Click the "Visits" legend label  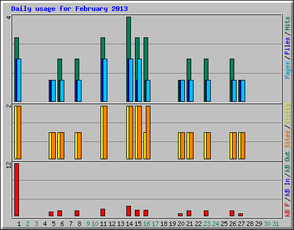coord(287,113)
